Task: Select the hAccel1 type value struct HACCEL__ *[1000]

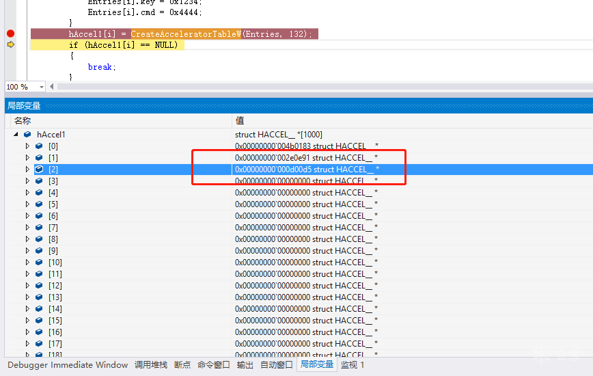Action: pyautogui.click(x=278, y=134)
